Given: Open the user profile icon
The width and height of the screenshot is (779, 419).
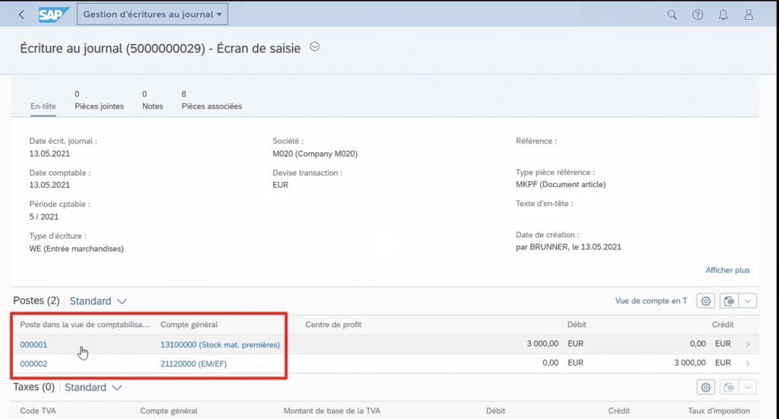Looking at the screenshot, I should click(749, 14).
